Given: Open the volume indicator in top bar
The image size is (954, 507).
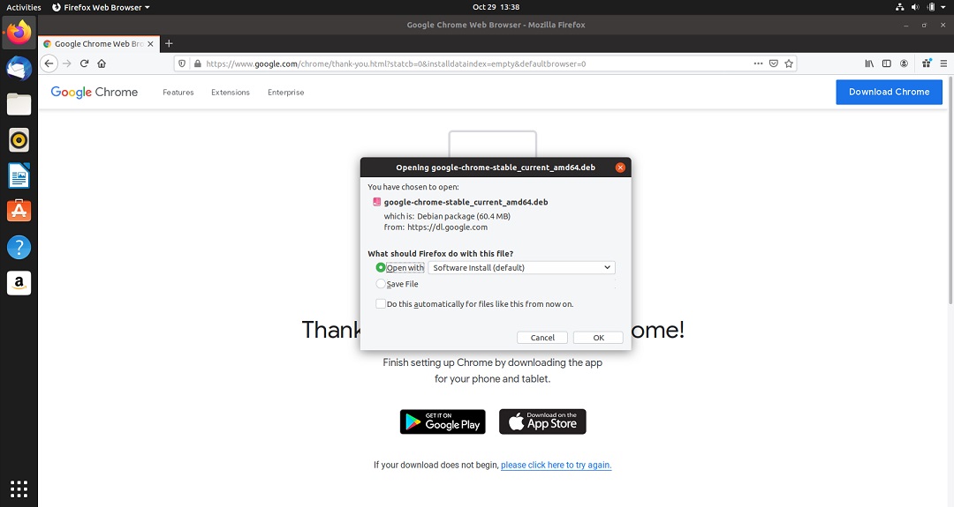Looking at the screenshot, I should pos(915,7).
